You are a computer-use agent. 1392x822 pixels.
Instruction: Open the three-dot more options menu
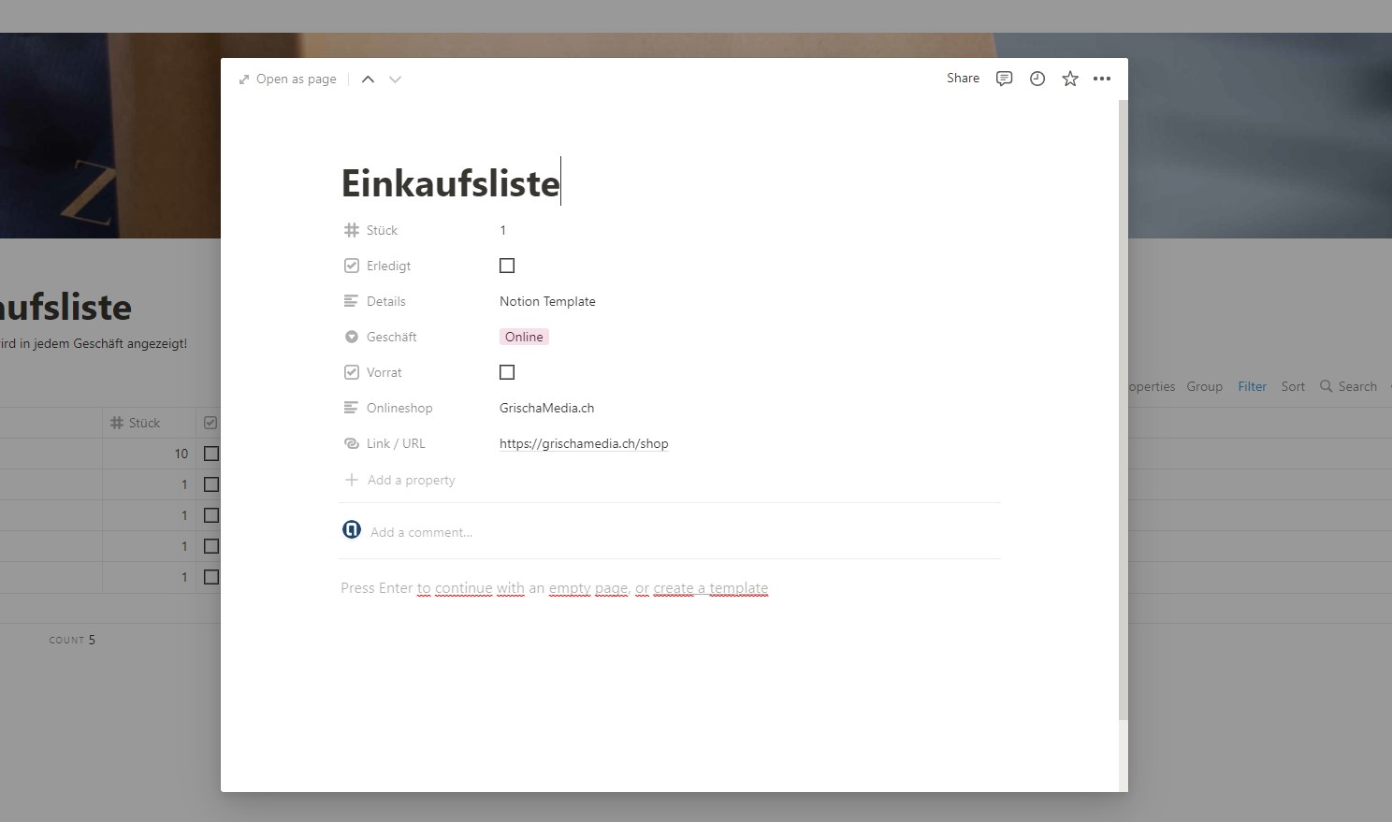point(1102,79)
